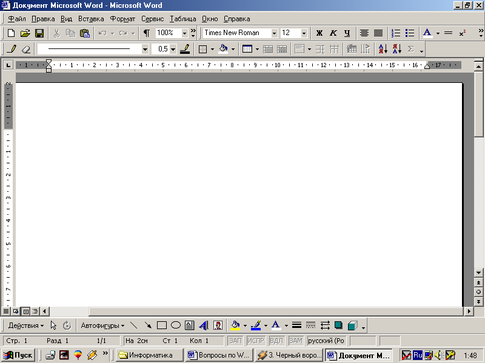Click the Save document icon
The height and width of the screenshot is (363, 485).
coord(39,33)
